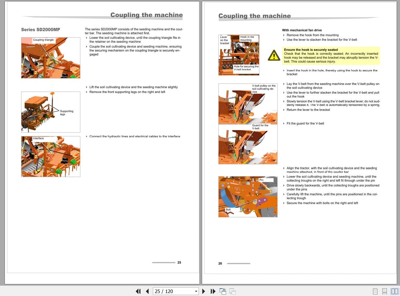Click 'Remove the front supporting legs' line
The height and width of the screenshot is (296, 400).
(x=127, y=92)
